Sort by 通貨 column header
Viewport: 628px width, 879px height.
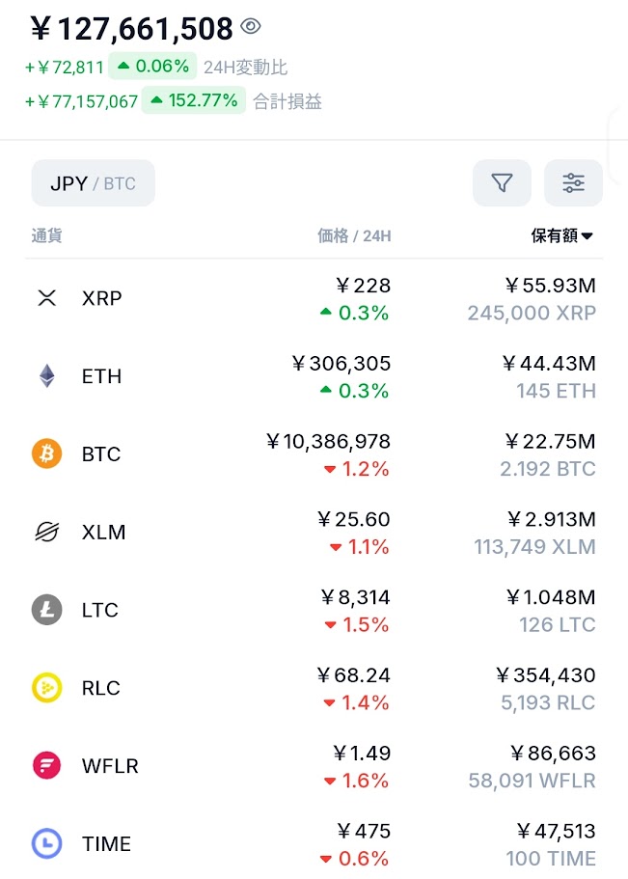point(46,236)
